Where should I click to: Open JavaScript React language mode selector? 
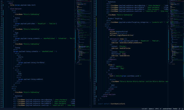167,109
